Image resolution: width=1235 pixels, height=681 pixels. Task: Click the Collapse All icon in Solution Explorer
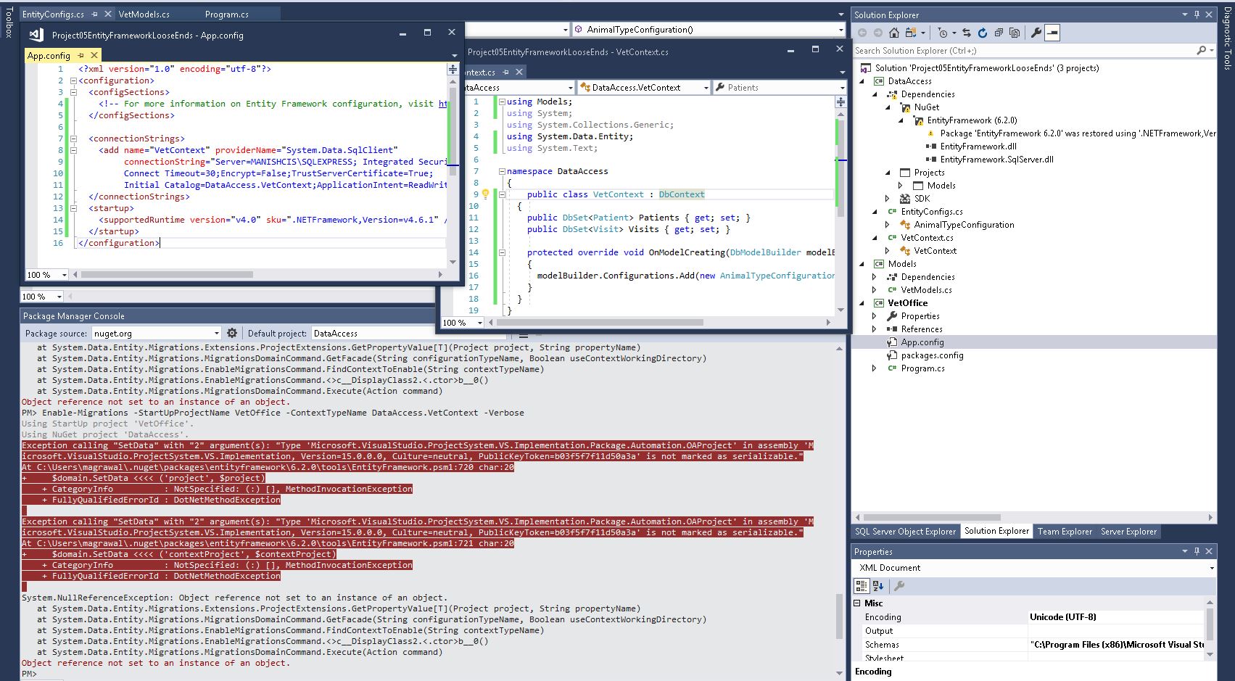(999, 33)
